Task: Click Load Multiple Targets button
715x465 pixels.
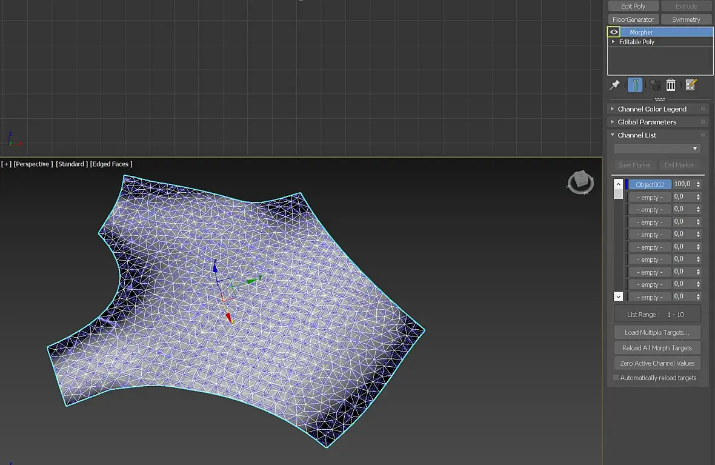Action: [x=657, y=333]
